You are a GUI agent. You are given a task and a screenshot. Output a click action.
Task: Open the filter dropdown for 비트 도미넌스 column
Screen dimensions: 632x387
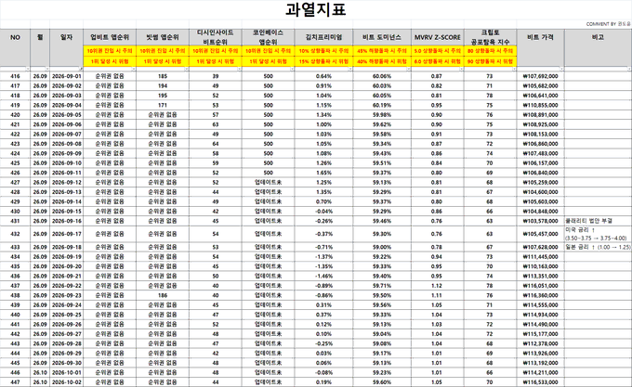point(409,70)
